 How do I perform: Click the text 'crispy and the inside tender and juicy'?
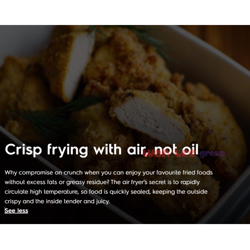[57, 201]
